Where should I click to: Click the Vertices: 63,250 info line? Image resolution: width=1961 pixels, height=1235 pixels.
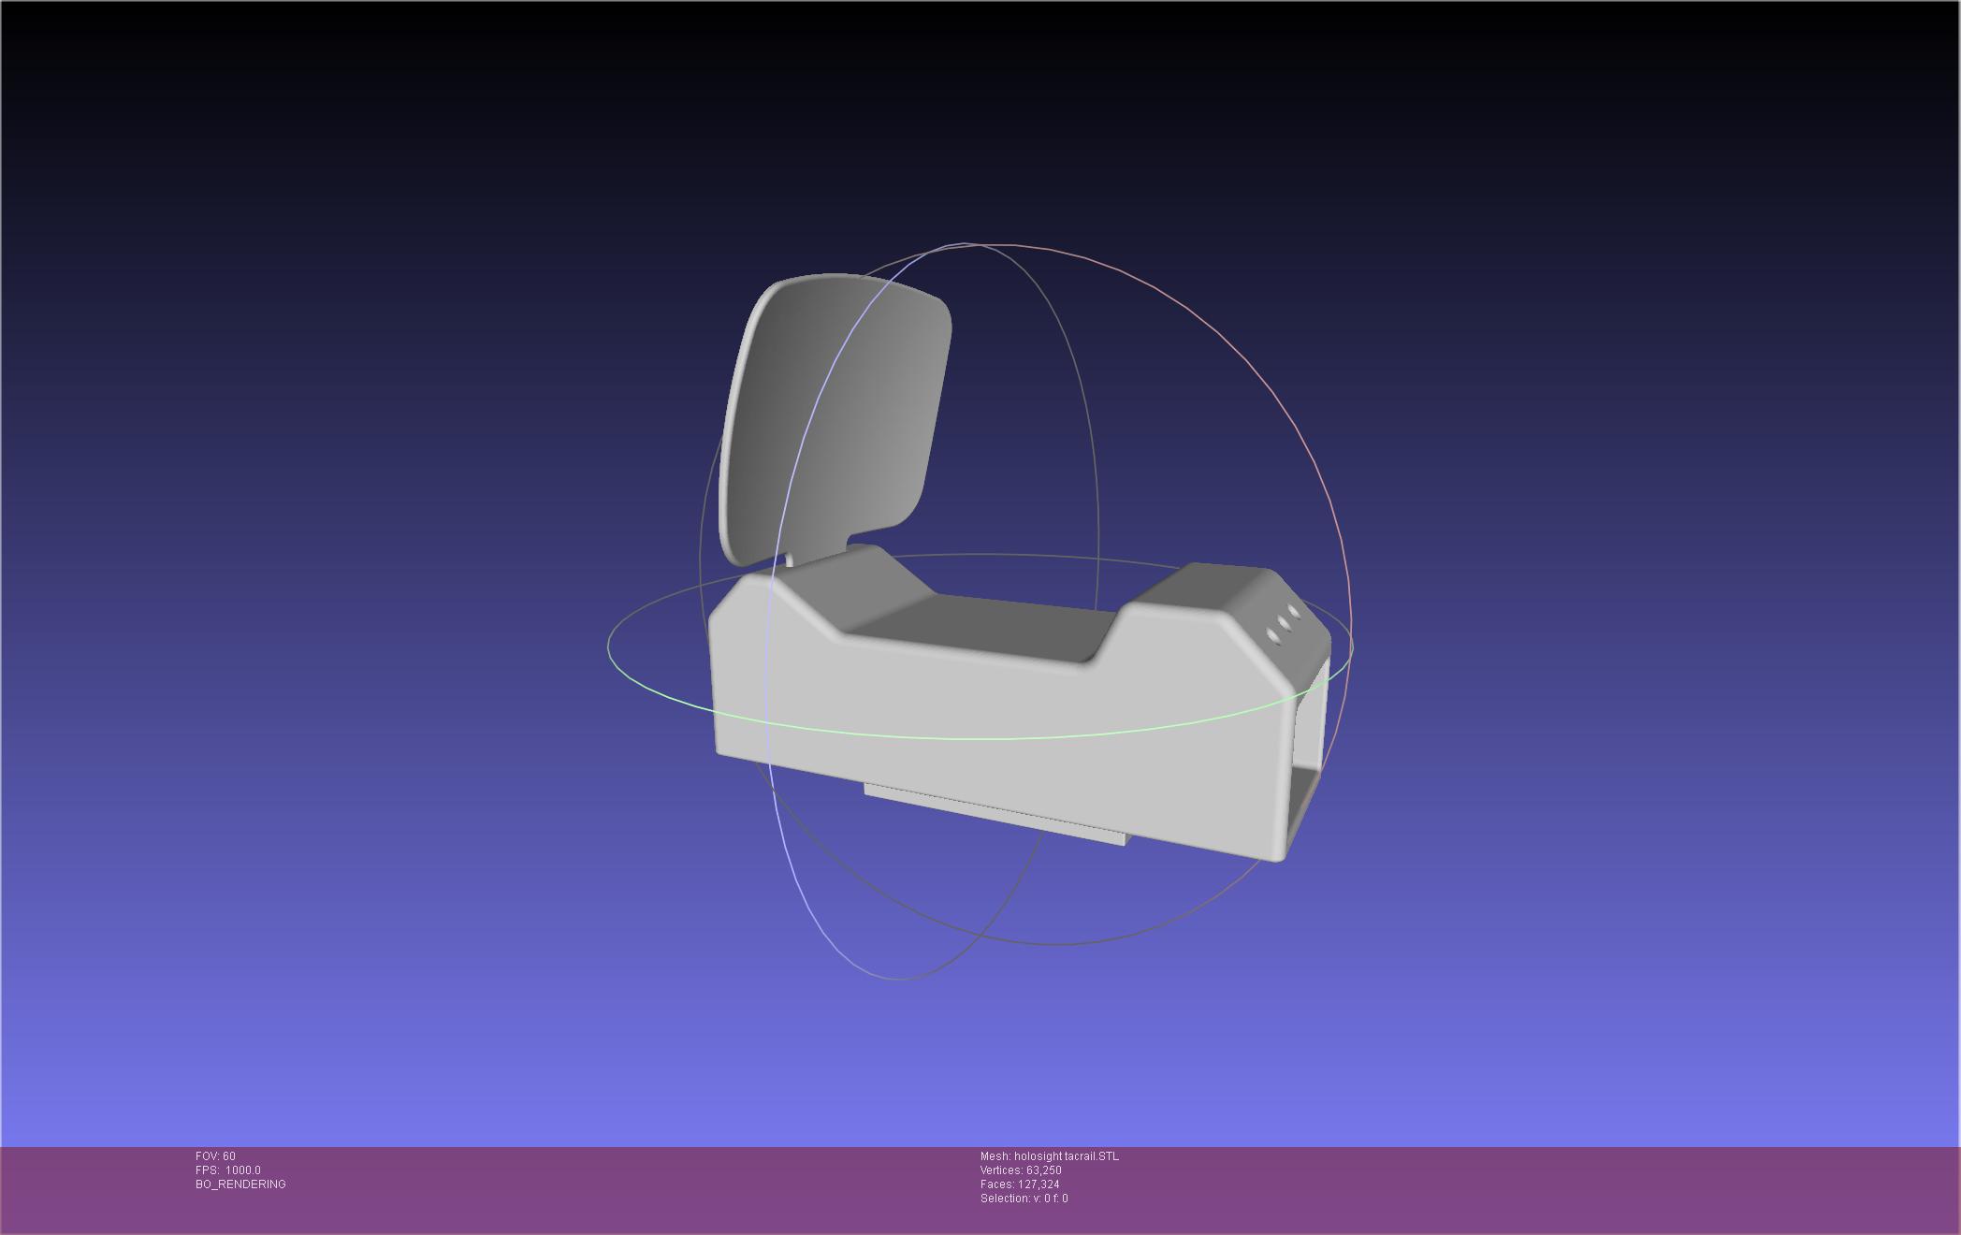coord(1021,1170)
